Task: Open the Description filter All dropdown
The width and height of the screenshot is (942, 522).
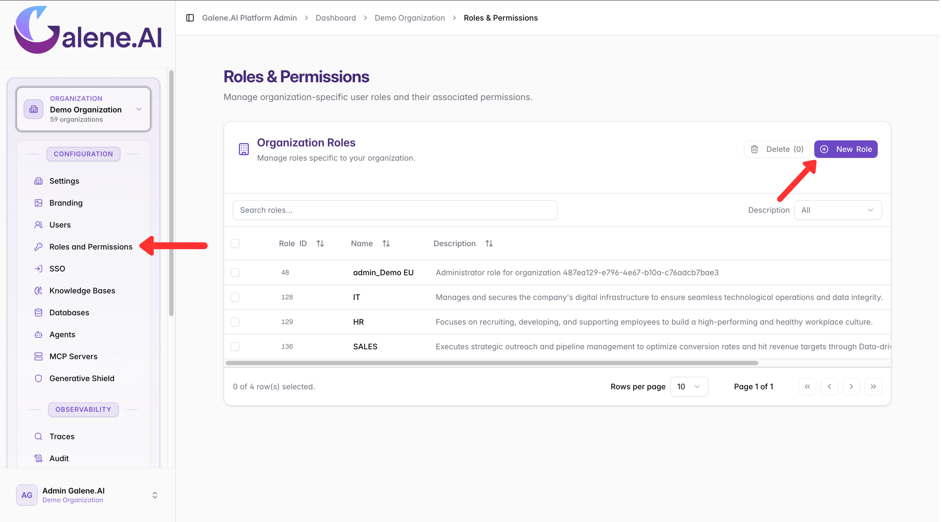Action: tap(837, 210)
